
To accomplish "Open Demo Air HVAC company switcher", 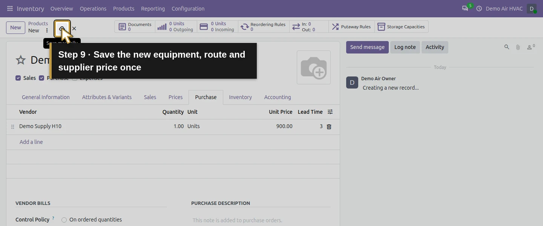I will click(504, 8).
